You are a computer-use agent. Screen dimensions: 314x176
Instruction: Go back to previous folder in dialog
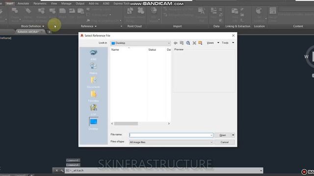click(x=176, y=43)
